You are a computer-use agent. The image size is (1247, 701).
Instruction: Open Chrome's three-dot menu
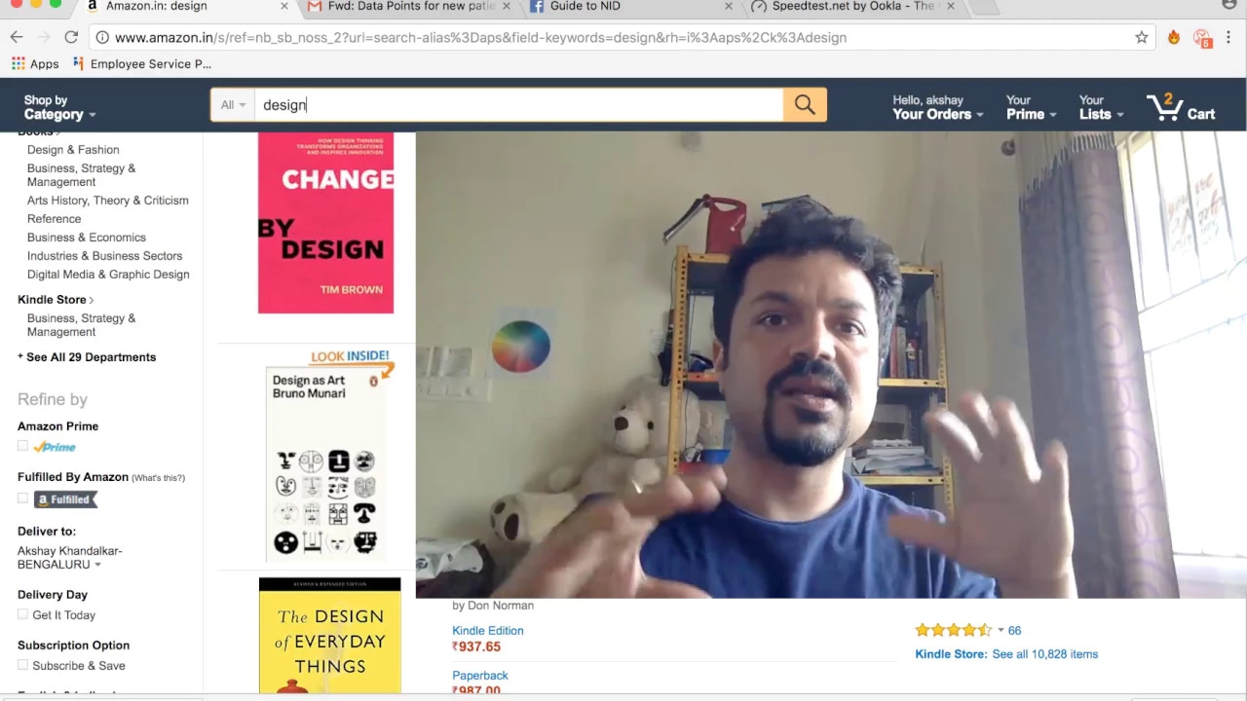click(x=1229, y=37)
